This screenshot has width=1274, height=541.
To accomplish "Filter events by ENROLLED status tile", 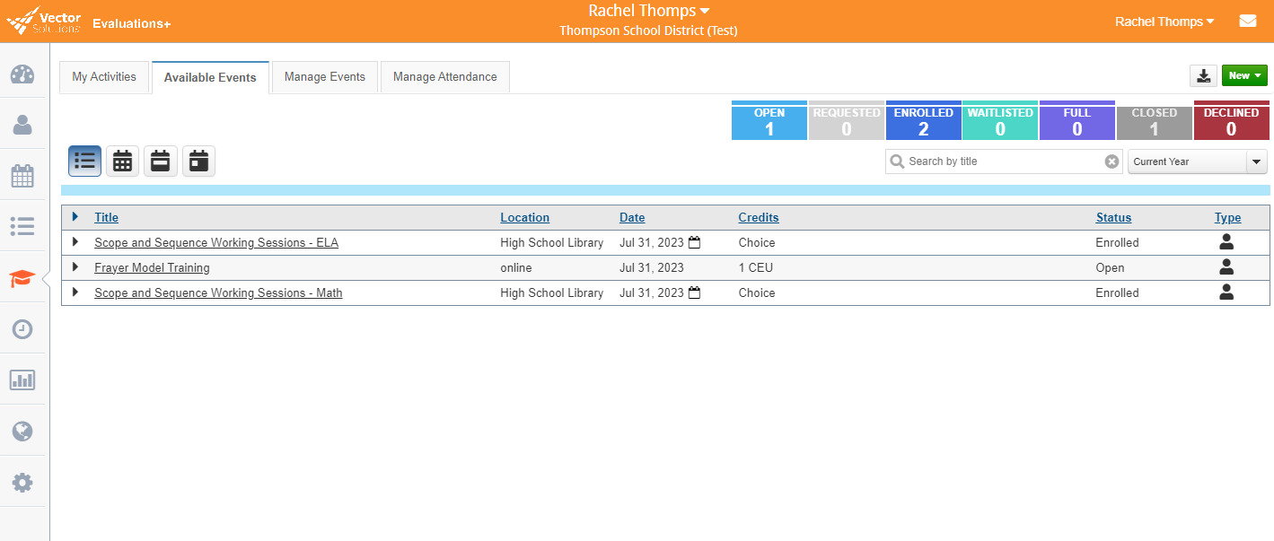I will (923, 122).
